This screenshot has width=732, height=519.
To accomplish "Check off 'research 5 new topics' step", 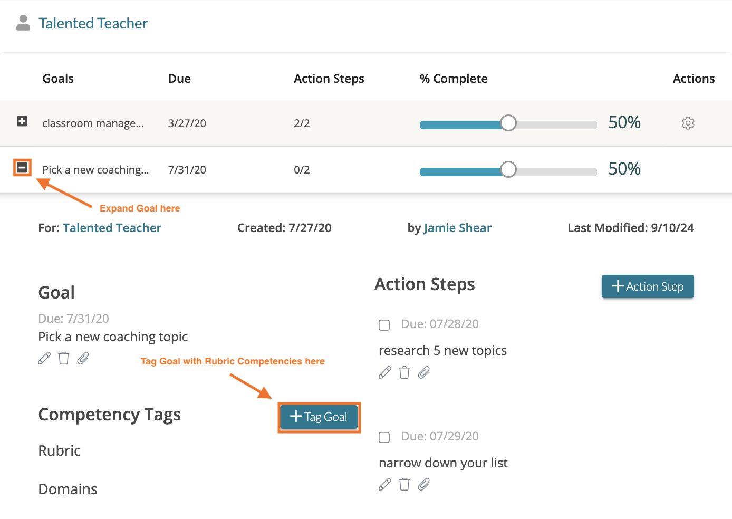I will pos(384,325).
